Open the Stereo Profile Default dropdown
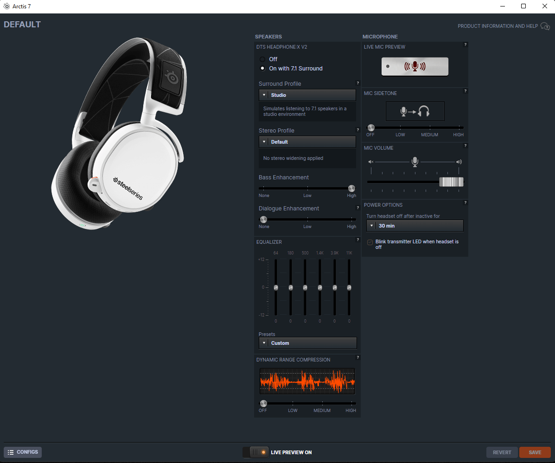The width and height of the screenshot is (555, 463). click(x=307, y=142)
